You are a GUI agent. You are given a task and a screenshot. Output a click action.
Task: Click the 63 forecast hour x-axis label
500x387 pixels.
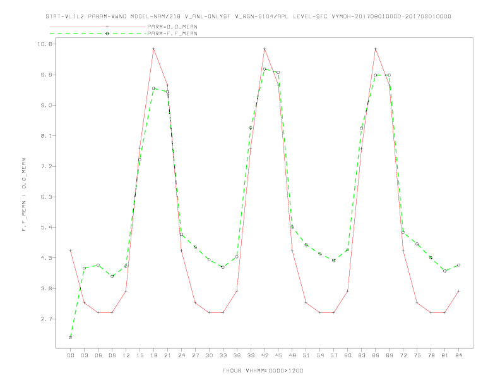point(362,355)
